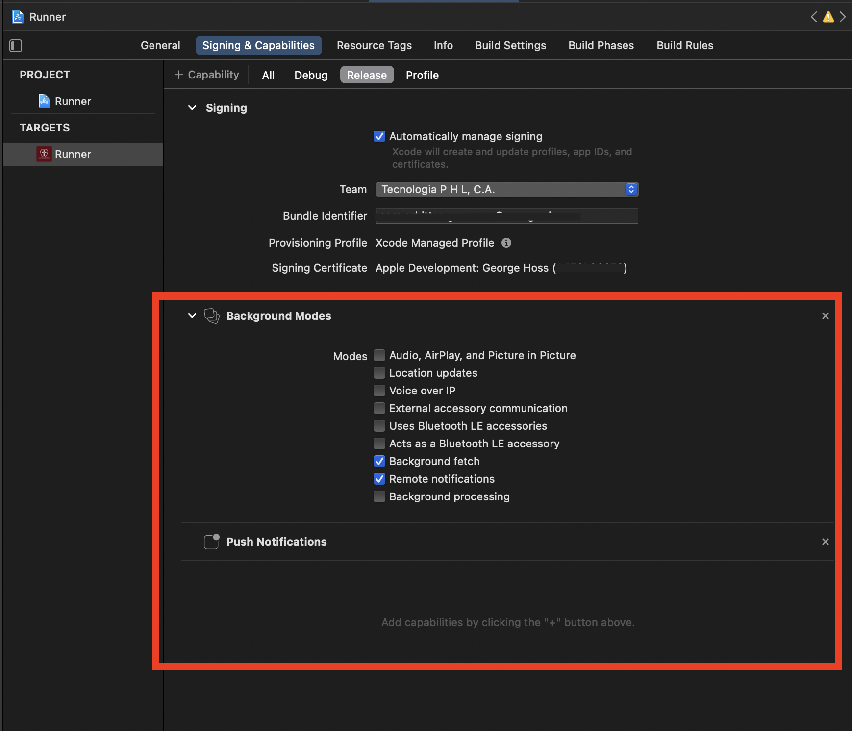Enable the Background processing checkbox

point(379,496)
